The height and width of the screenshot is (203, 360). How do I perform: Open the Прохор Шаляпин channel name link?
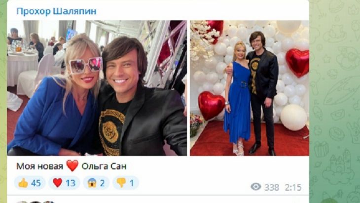[x=56, y=11]
